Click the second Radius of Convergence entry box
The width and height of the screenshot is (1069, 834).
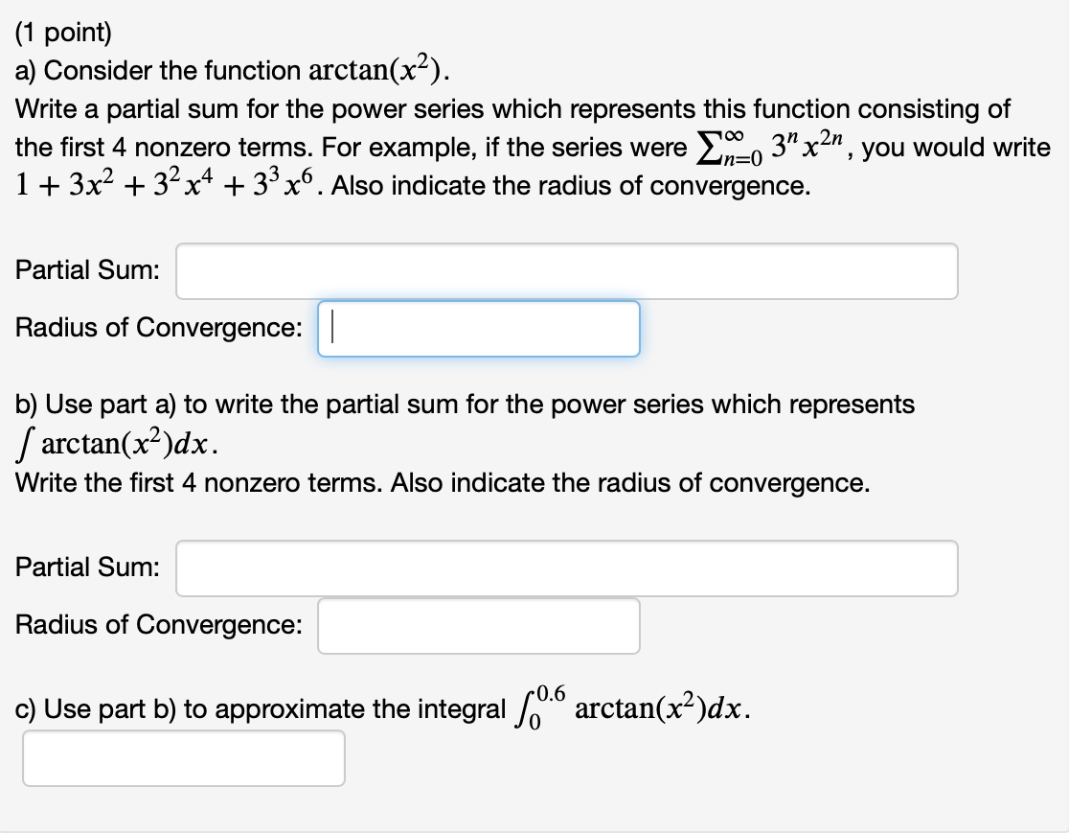[479, 625]
